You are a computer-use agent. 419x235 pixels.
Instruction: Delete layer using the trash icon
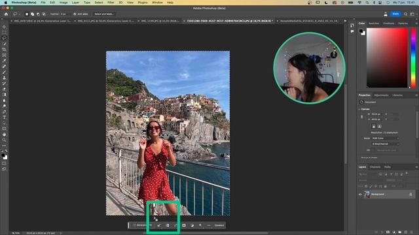coord(412,232)
